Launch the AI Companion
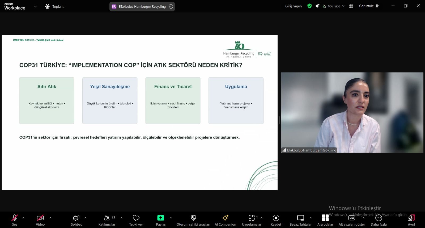Screen dimensions: 425x228 point(225,220)
